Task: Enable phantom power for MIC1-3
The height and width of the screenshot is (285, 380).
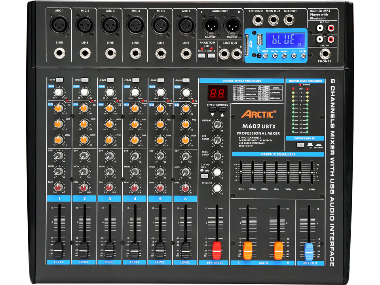Action: pos(201,55)
